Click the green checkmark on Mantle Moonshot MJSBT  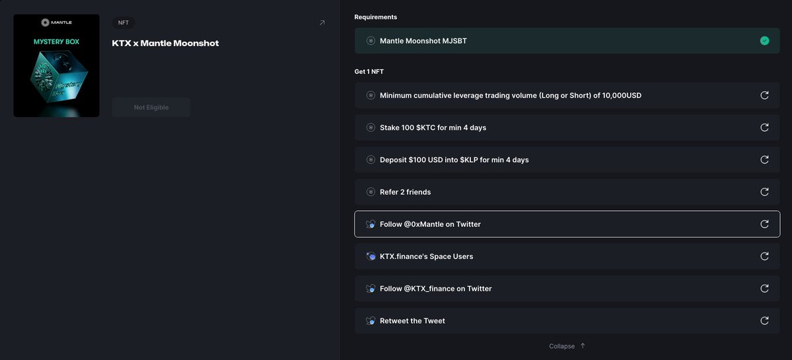[764, 41]
